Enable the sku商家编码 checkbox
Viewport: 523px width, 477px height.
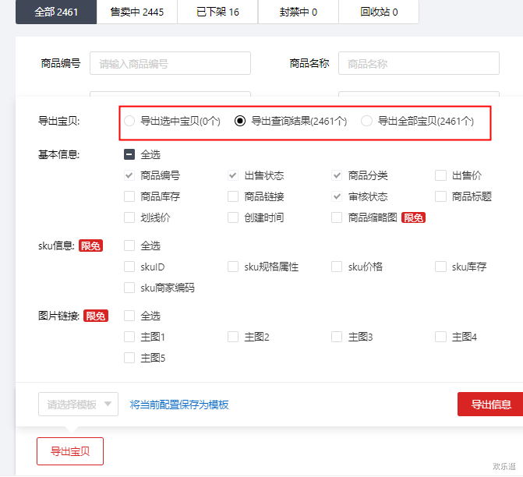129,288
